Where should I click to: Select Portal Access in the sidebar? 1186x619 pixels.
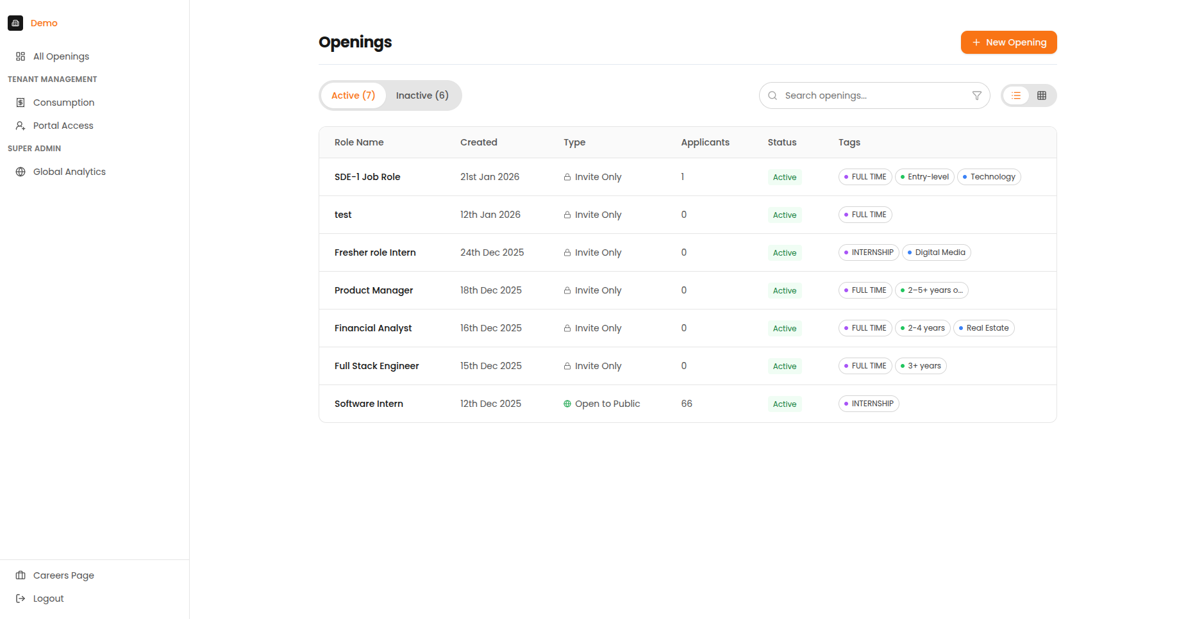pos(62,125)
